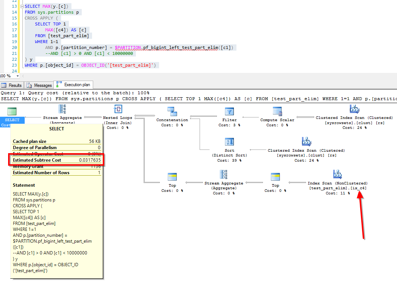This screenshot has width=397, height=285.
Task: Click the SELECT operator icon in the plan
Action: (x=12, y=111)
